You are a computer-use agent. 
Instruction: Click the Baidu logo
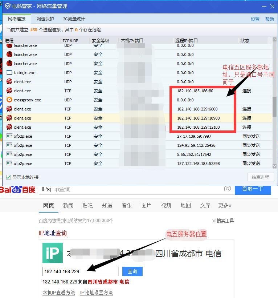click(18, 190)
